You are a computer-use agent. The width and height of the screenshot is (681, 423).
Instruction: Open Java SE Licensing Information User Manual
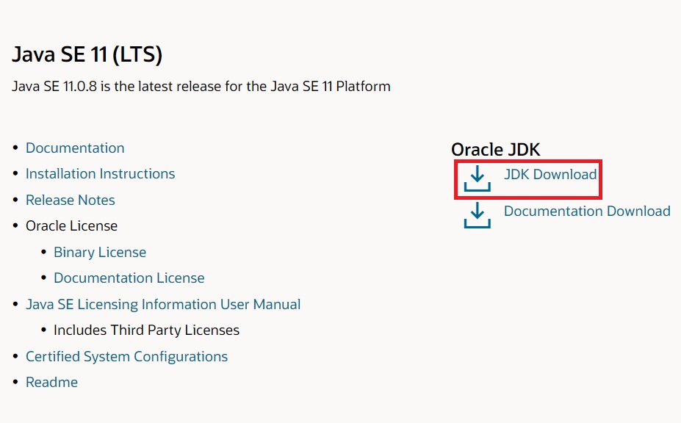pos(163,305)
